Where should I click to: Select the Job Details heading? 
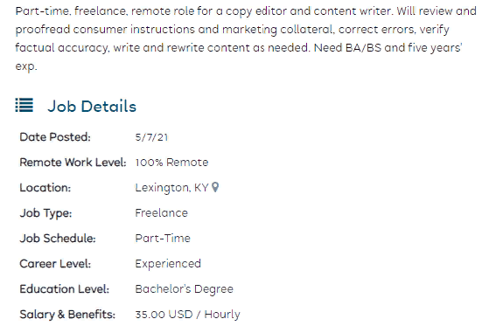(x=92, y=106)
